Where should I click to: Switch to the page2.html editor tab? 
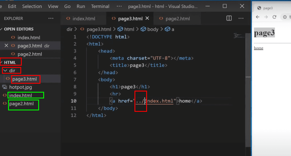(177, 19)
